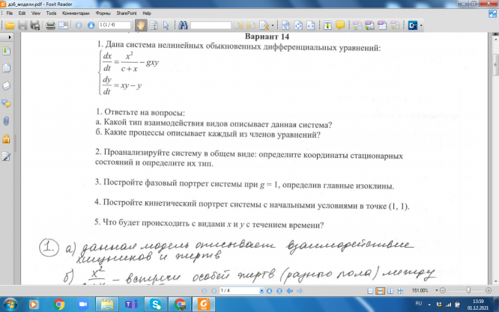Click the zoom in plus button
499x312 pixels.
489,290
